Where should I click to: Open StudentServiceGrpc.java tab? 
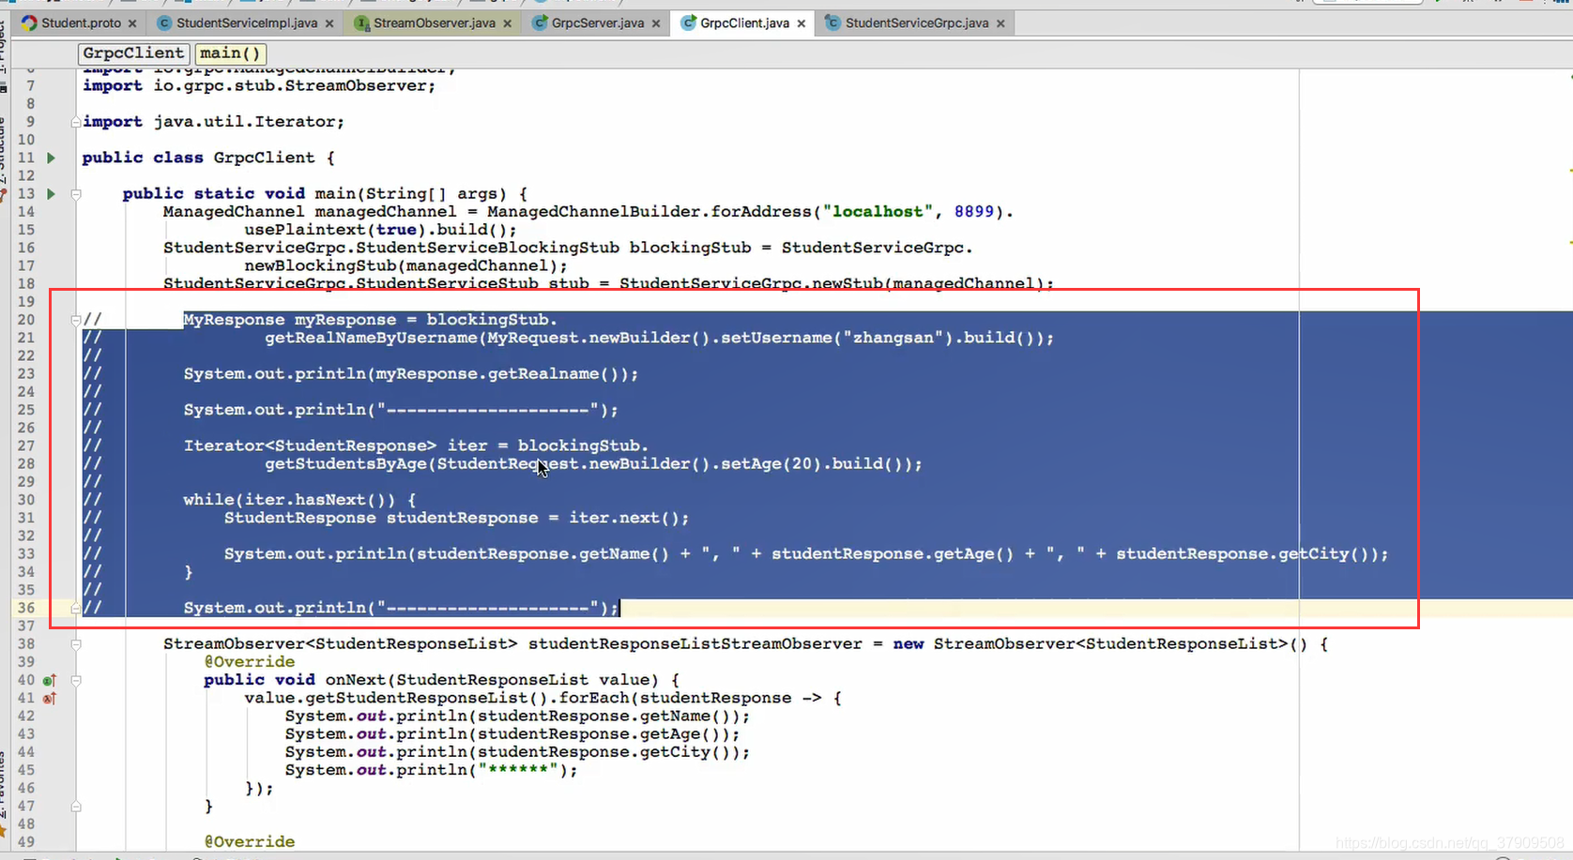[917, 23]
